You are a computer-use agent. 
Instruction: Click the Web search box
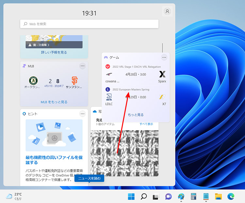89,24
